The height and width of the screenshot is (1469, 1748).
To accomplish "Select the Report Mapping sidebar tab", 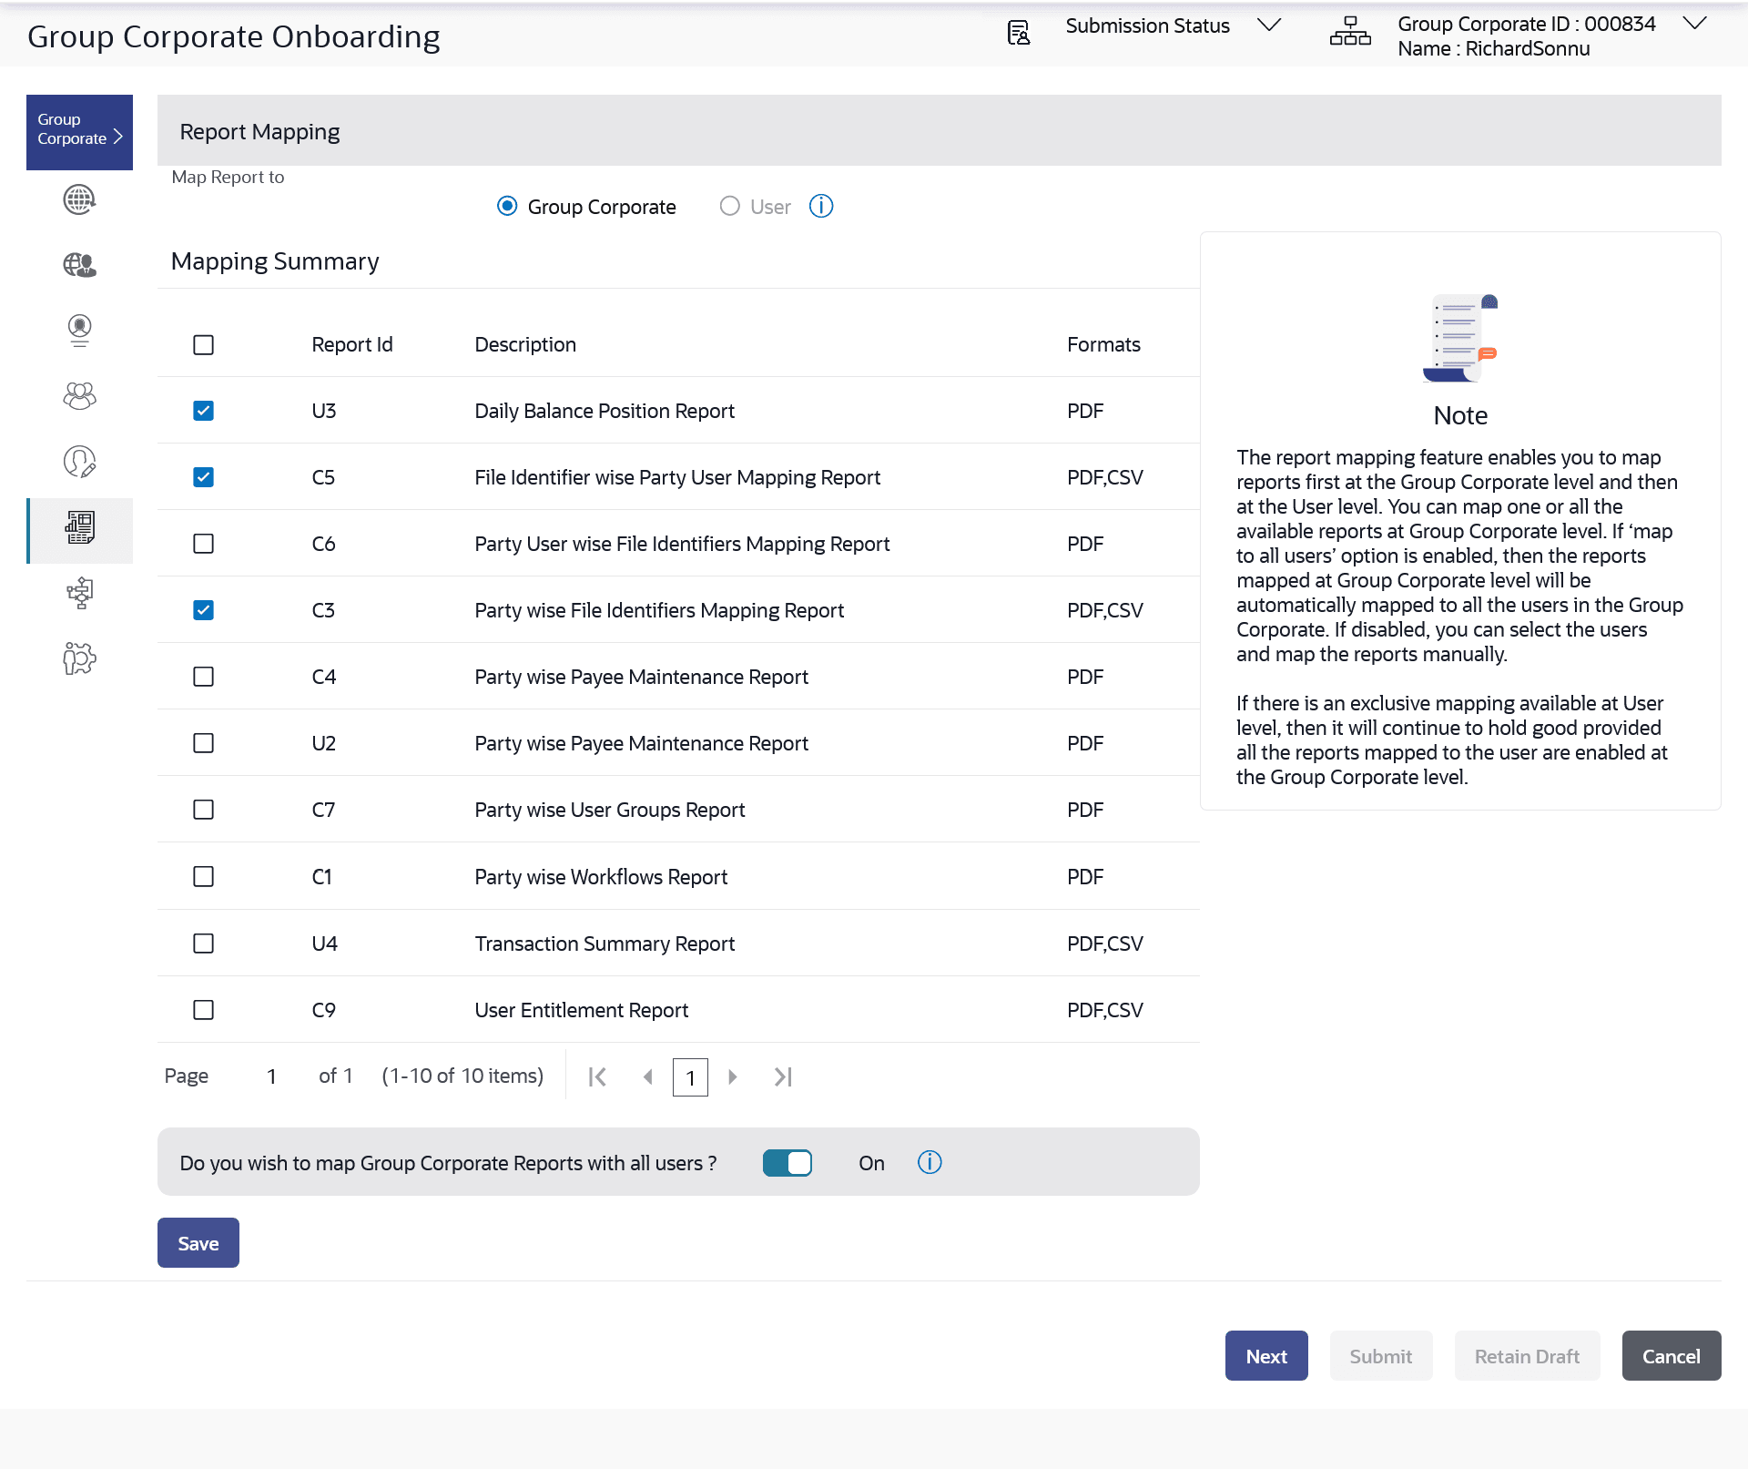I will pos(79,528).
